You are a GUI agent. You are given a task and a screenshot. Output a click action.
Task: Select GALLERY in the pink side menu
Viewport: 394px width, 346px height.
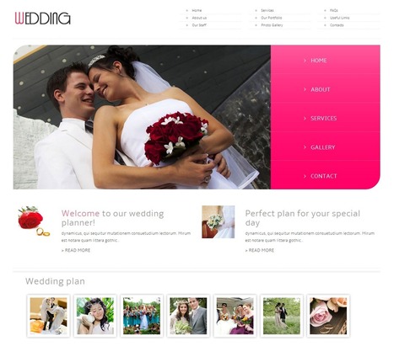(x=323, y=147)
